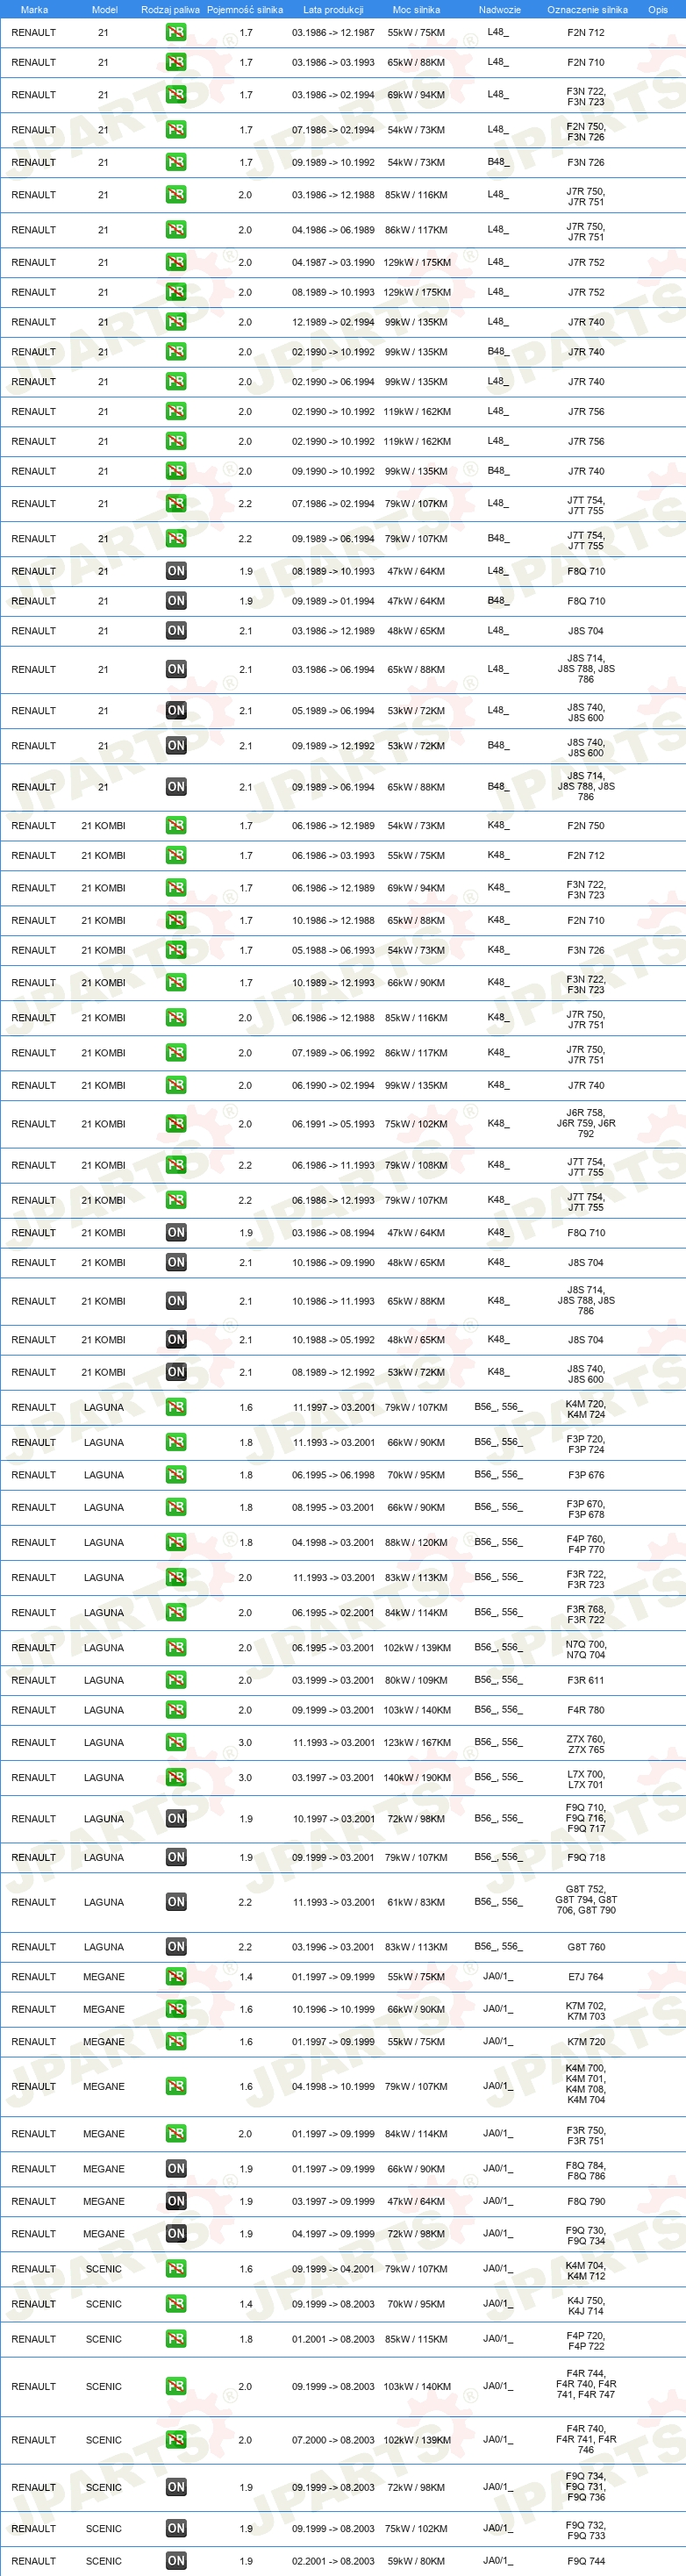
Task: Click ON icon in Laguna G8T 752 row
Action: pos(176,1902)
